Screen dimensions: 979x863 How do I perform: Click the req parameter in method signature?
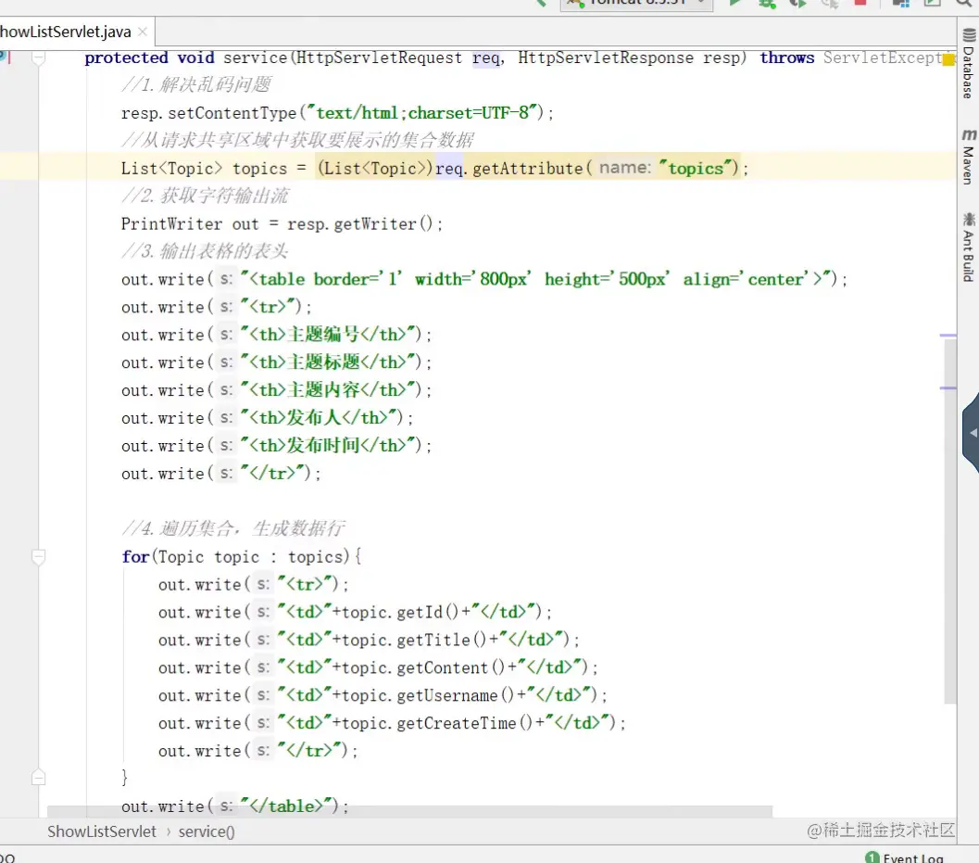pos(485,58)
